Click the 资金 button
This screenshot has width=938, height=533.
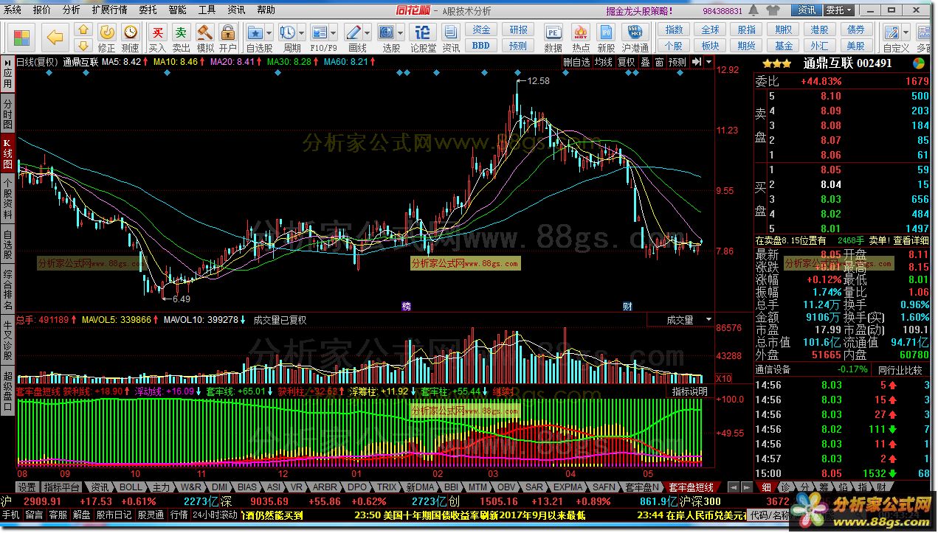[x=481, y=30]
